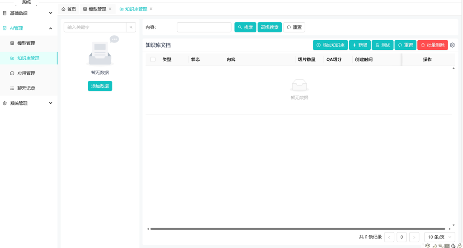Screen dimensions: 463x248
Task: Click the magnifier beside keyword input
Action: tap(131, 27)
